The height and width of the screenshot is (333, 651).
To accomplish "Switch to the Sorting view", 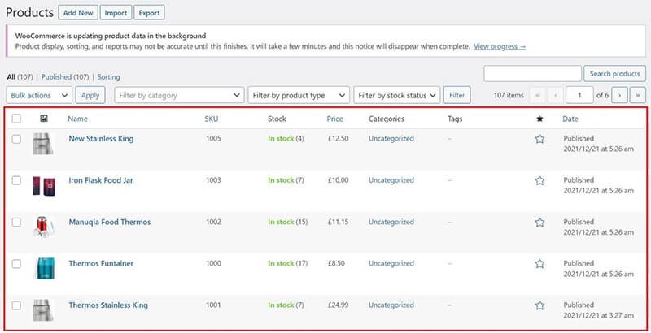I will pyautogui.click(x=108, y=77).
